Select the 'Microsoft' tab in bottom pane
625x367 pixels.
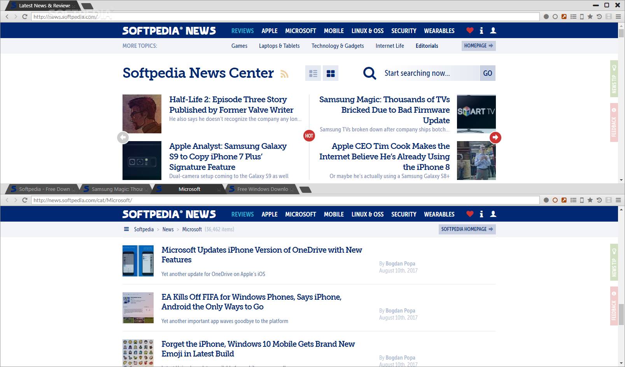pos(189,189)
